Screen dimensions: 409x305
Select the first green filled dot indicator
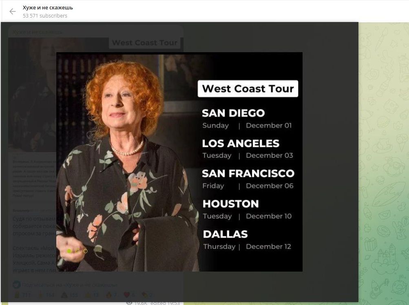(x=69, y=251)
